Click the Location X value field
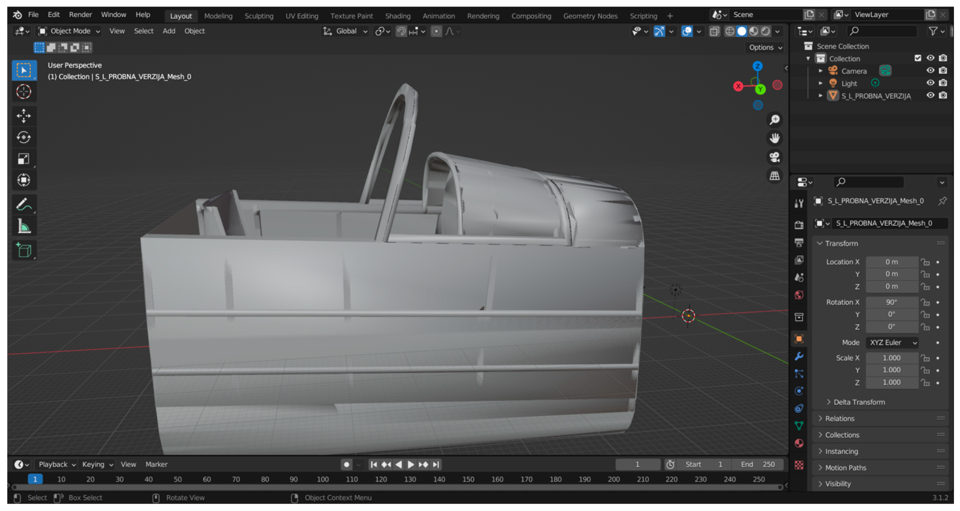The image size is (960, 511). 891,262
